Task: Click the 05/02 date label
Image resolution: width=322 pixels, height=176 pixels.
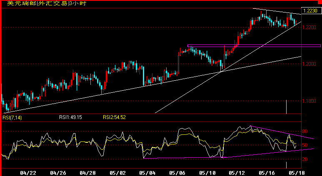Action: point(117,173)
